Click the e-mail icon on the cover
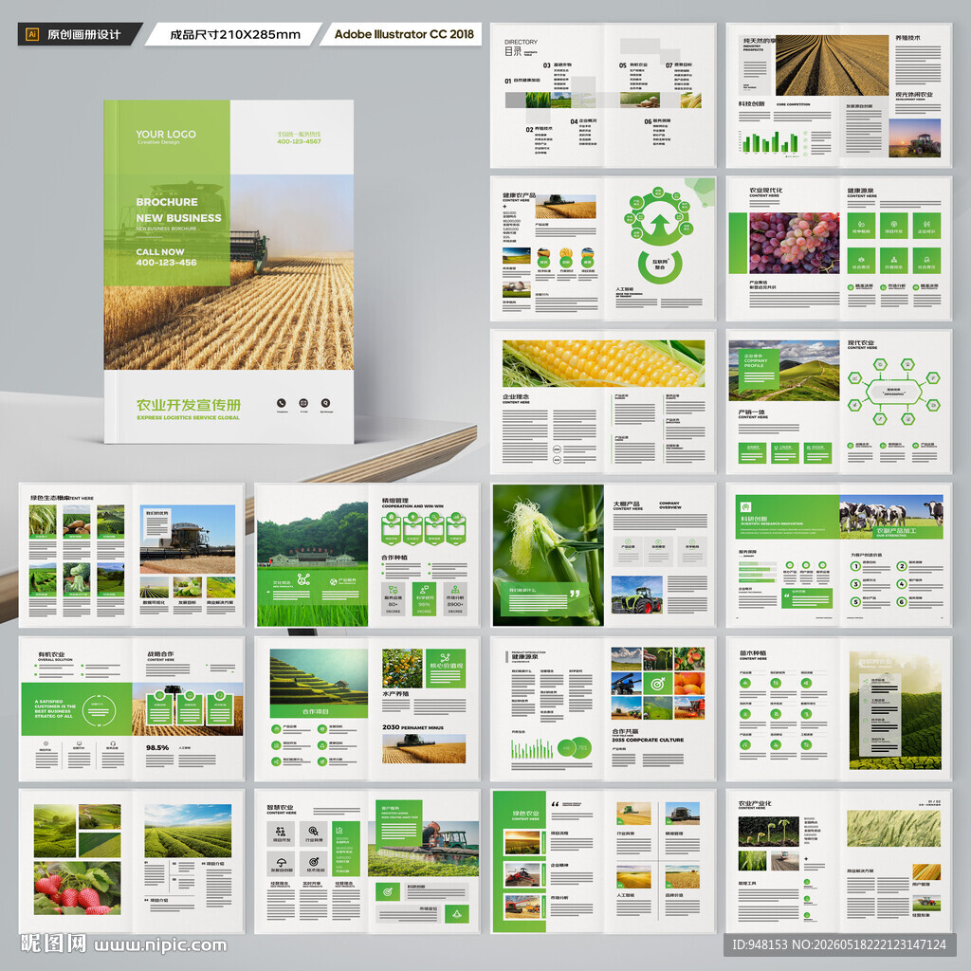The width and height of the screenshot is (971, 971). pyautogui.click(x=303, y=402)
